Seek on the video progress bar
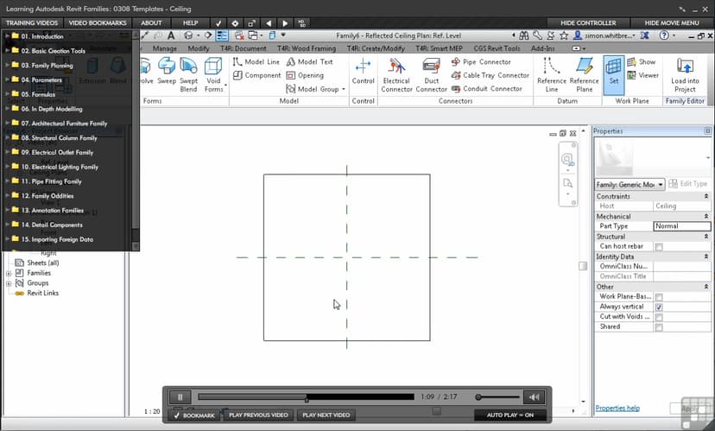 [x=306, y=397]
